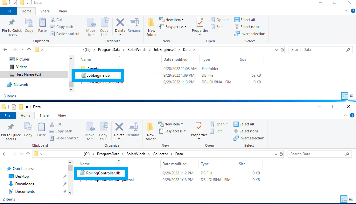Click the Copy button in the Collector window
The width and height of the screenshot is (356, 204).
pyautogui.click(x=28, y=130)
